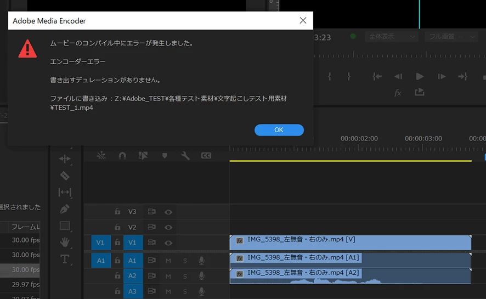Toggle sync lock on track V3

(151, 212)
